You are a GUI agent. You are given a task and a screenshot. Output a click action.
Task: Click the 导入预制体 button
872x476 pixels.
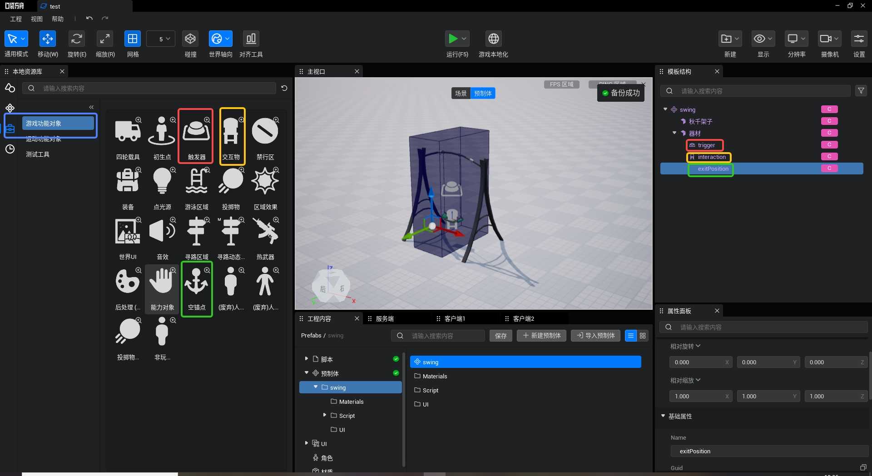click(595, 336)
